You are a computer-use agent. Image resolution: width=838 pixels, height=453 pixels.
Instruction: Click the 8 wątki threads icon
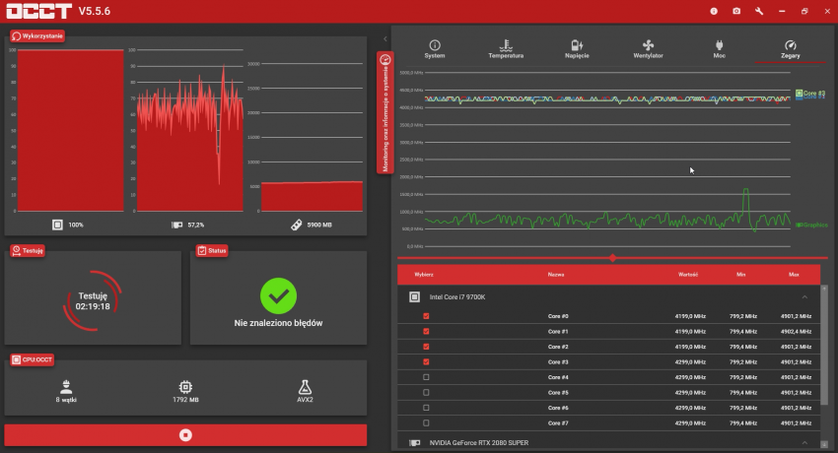tap(66, 386)
